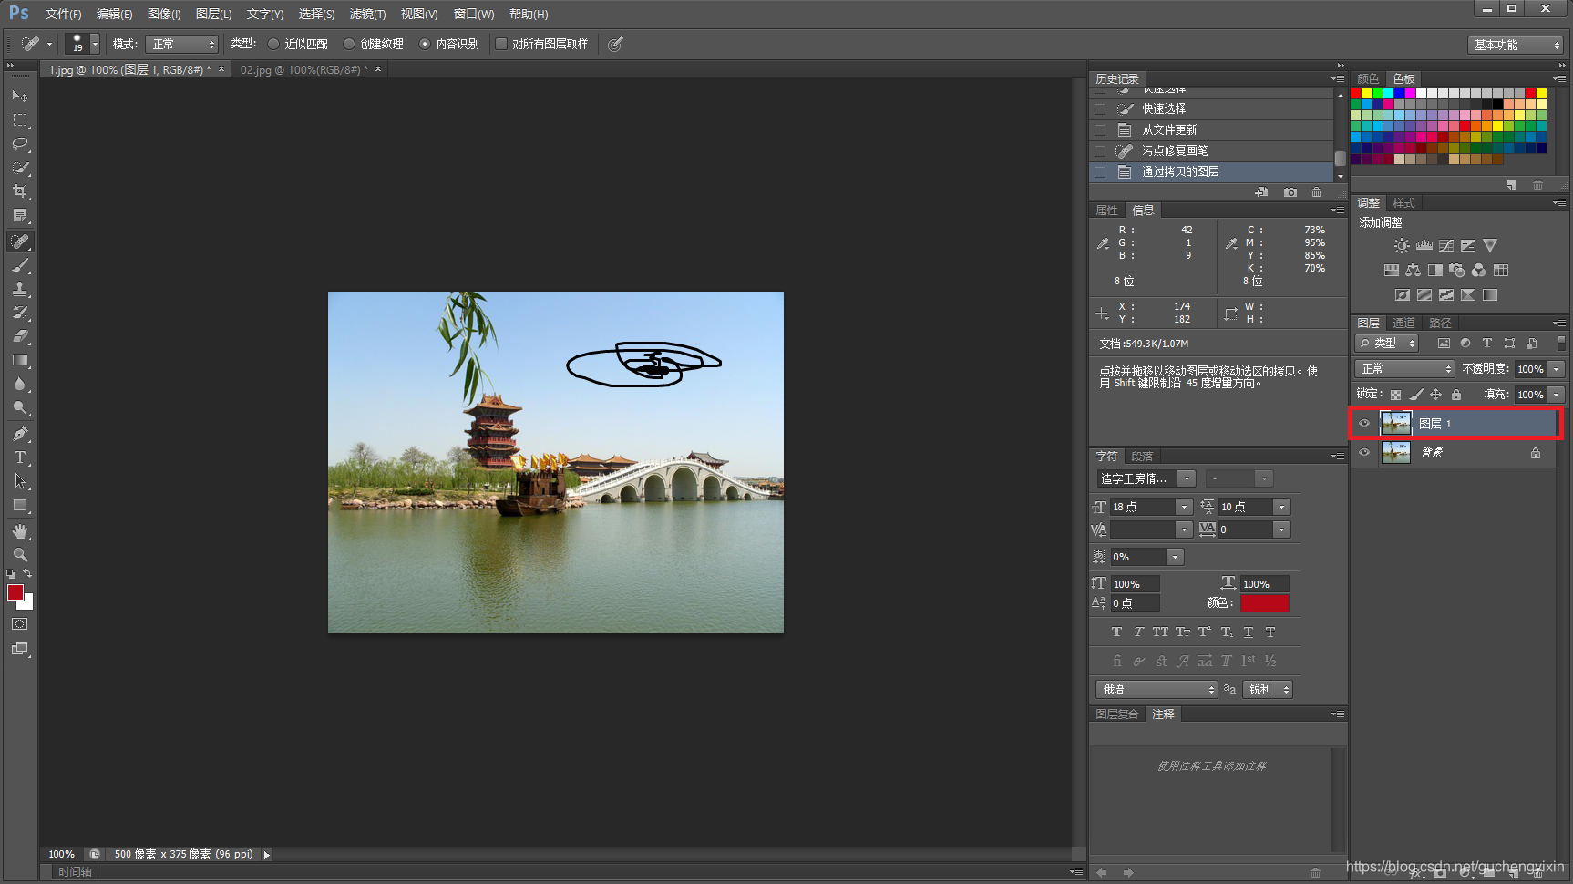
Task: Select Content-Aware (内容识别) radio button
Action: [x=425, y=44]
